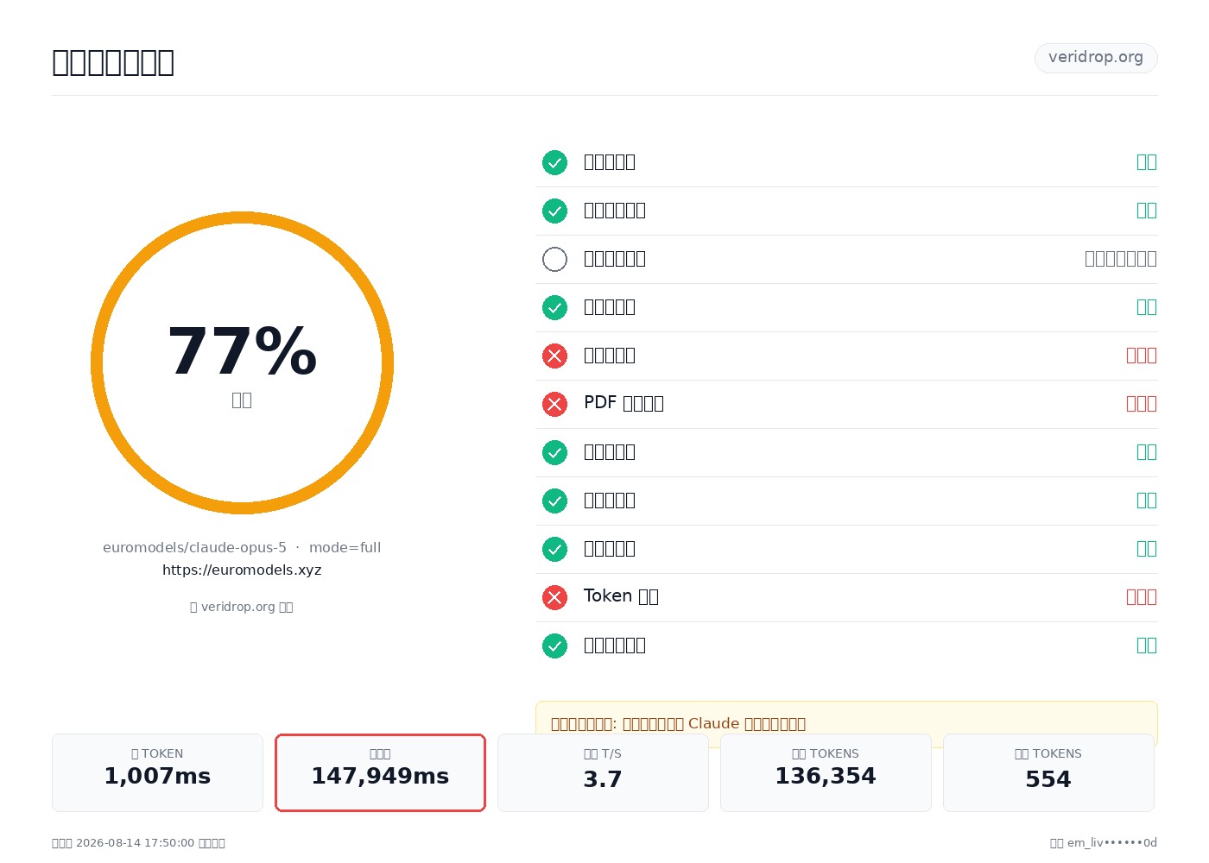Viewport: 1209px width, 863px height.
Task: Click the masked key em_liv••••••0d in footer
Action: pos(1112,843)
